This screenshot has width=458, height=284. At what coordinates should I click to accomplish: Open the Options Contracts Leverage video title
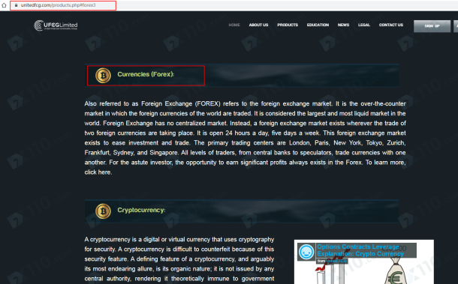pyautogui.click(x=360, y=250)
